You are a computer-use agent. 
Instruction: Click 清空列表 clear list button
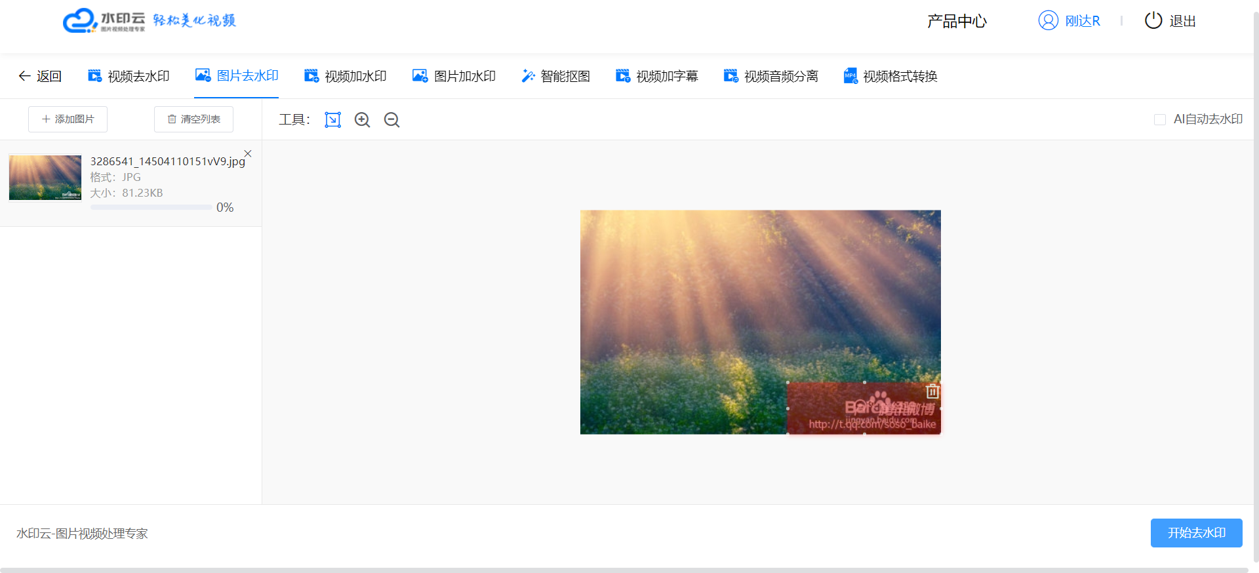point(193,119)
